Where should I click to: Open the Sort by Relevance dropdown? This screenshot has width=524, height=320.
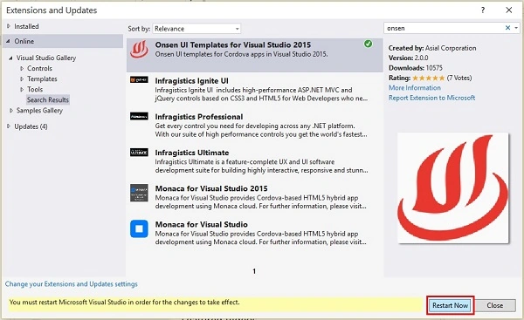click(196, 29)
